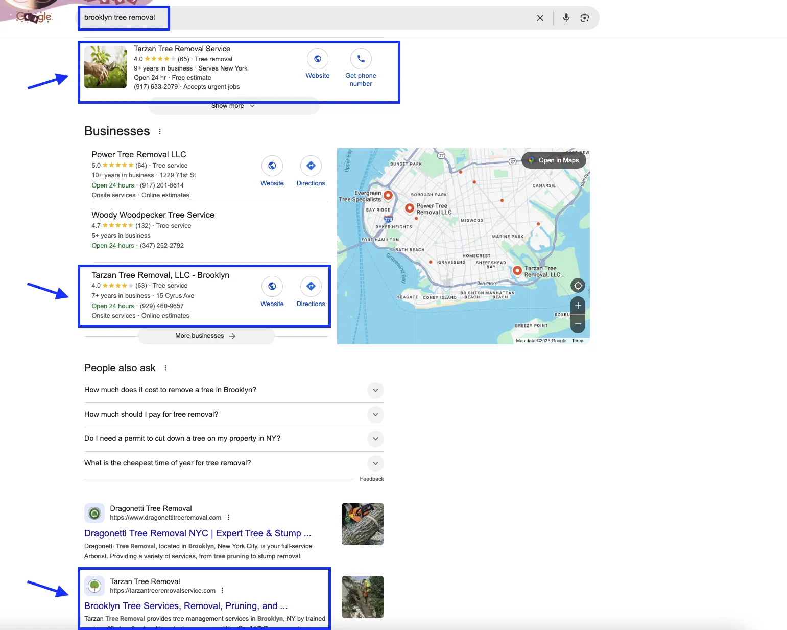Zoom in on the map
Screen dimensions: 787x630
(578, 306)
